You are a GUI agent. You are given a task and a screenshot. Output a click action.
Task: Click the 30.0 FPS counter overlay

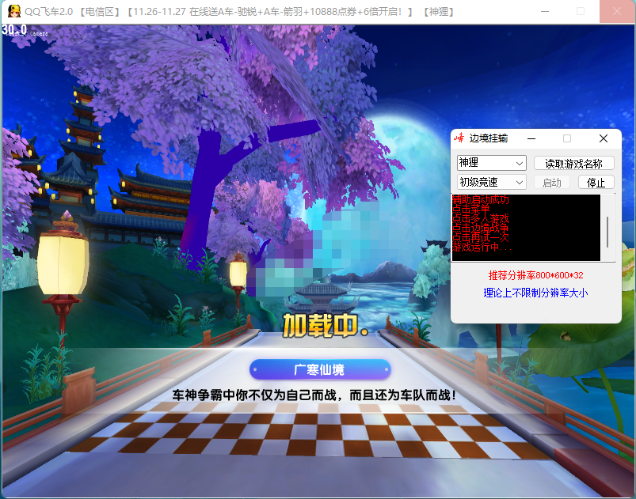coord(14,29)
